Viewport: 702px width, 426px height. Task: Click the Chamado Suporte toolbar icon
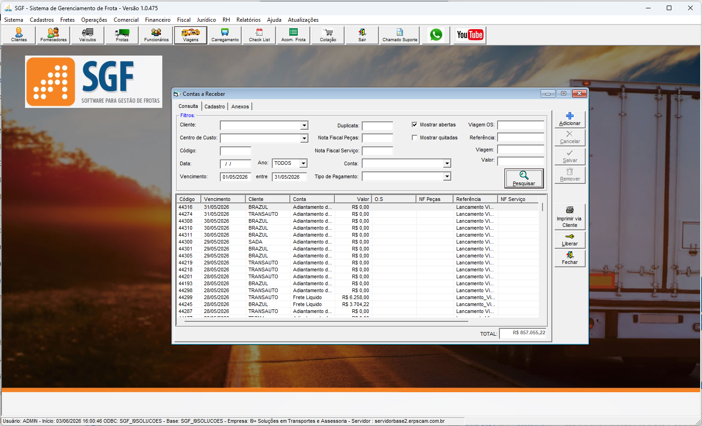tap(400, 35)
